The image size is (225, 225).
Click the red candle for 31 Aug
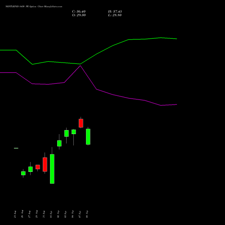(45, 164)
